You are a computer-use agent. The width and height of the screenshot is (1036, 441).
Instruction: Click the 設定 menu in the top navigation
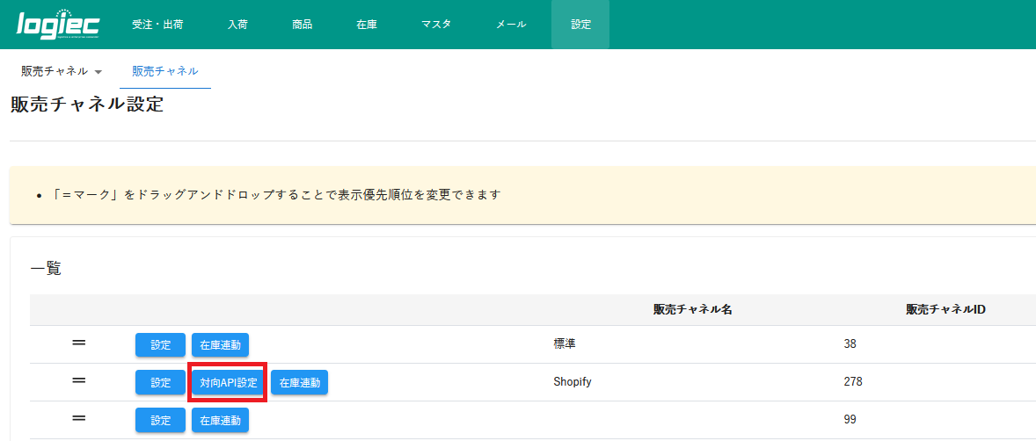point(580,25)
